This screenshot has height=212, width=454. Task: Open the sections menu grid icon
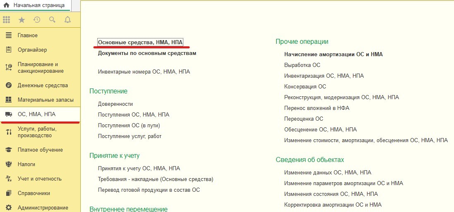(x=7, y=20)
